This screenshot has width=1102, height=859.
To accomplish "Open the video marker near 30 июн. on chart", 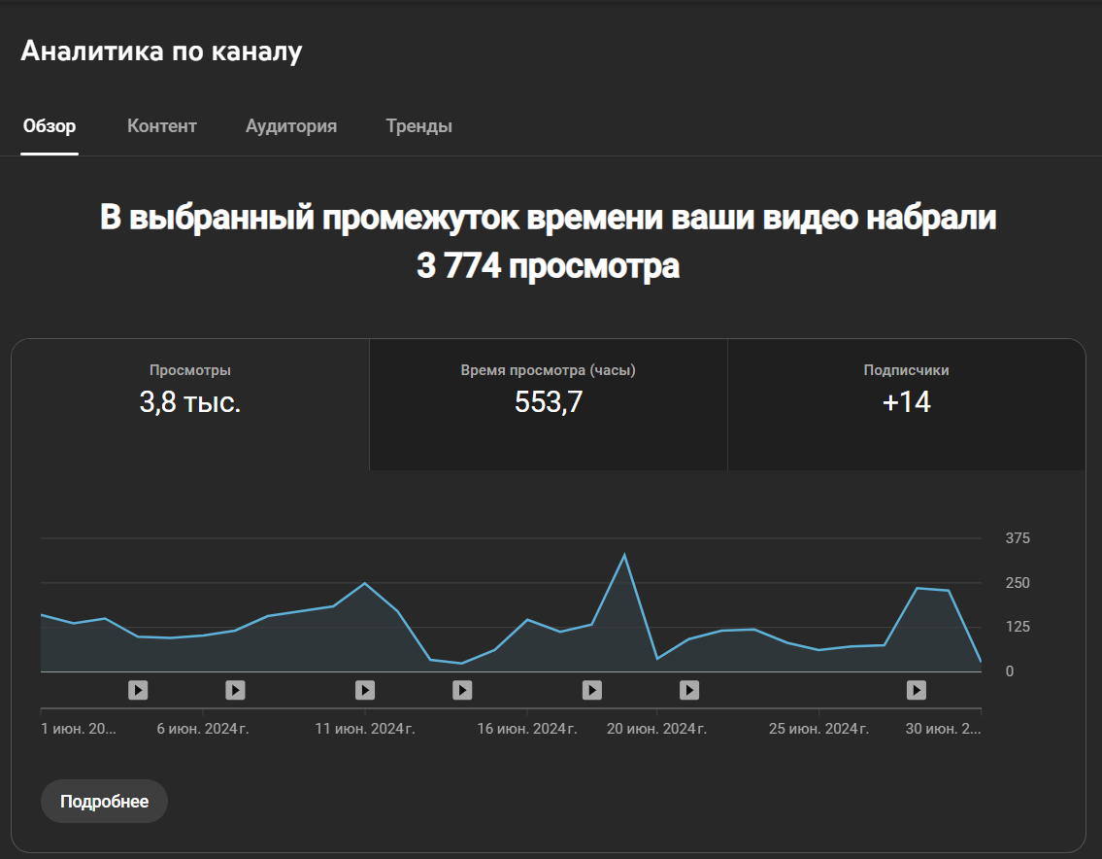I will coord(916,690).
